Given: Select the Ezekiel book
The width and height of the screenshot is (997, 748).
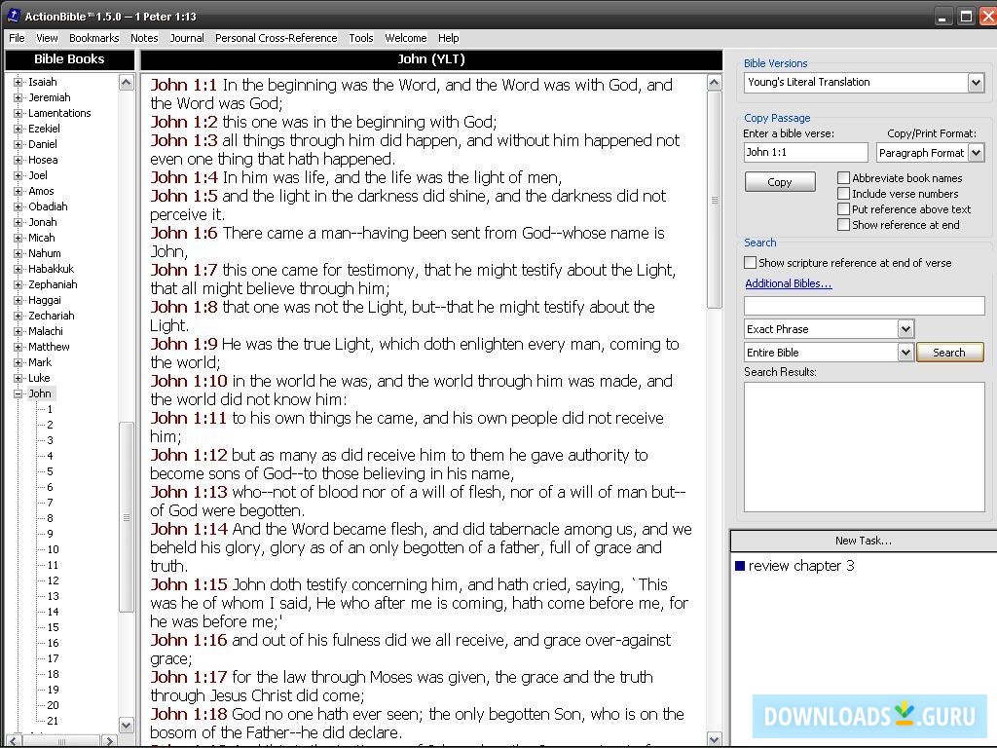Looking at the screenshot, I should tap(44, 129).
